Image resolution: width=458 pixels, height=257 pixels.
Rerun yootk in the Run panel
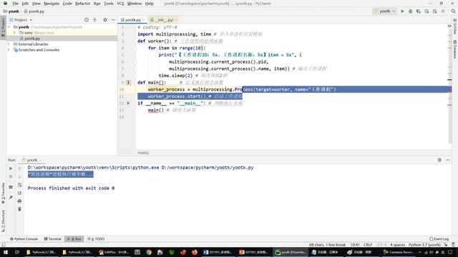pyautogui.click(x=11, y=168)
